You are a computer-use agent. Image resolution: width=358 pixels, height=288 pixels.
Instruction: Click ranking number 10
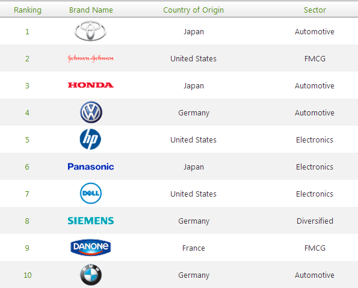coord(28,275)
